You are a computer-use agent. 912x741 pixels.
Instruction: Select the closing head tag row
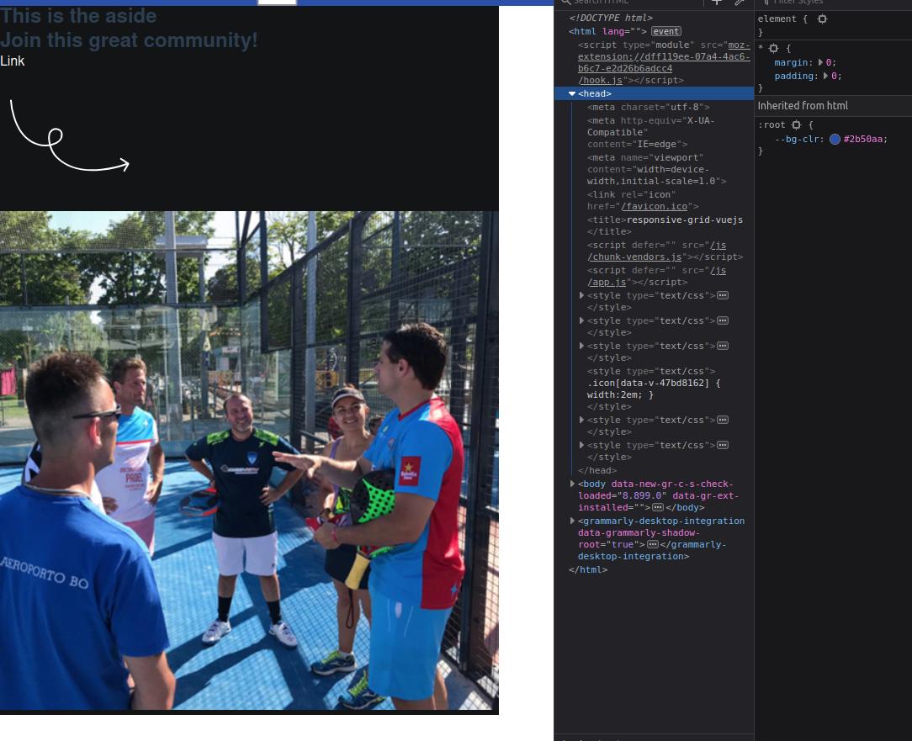[x=597, y=470]
